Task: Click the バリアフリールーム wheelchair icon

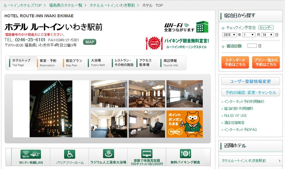Action: [x=70, y=154]
